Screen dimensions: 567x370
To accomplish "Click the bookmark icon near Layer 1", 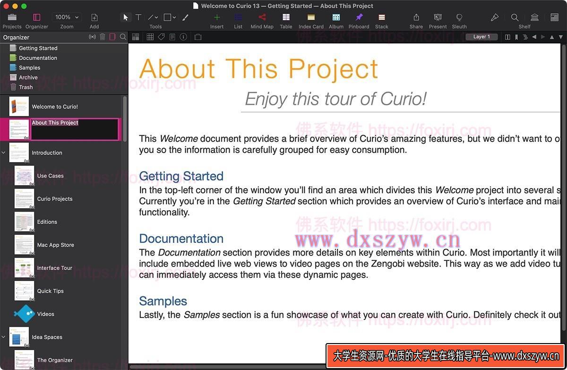I will tap(516, 37).
